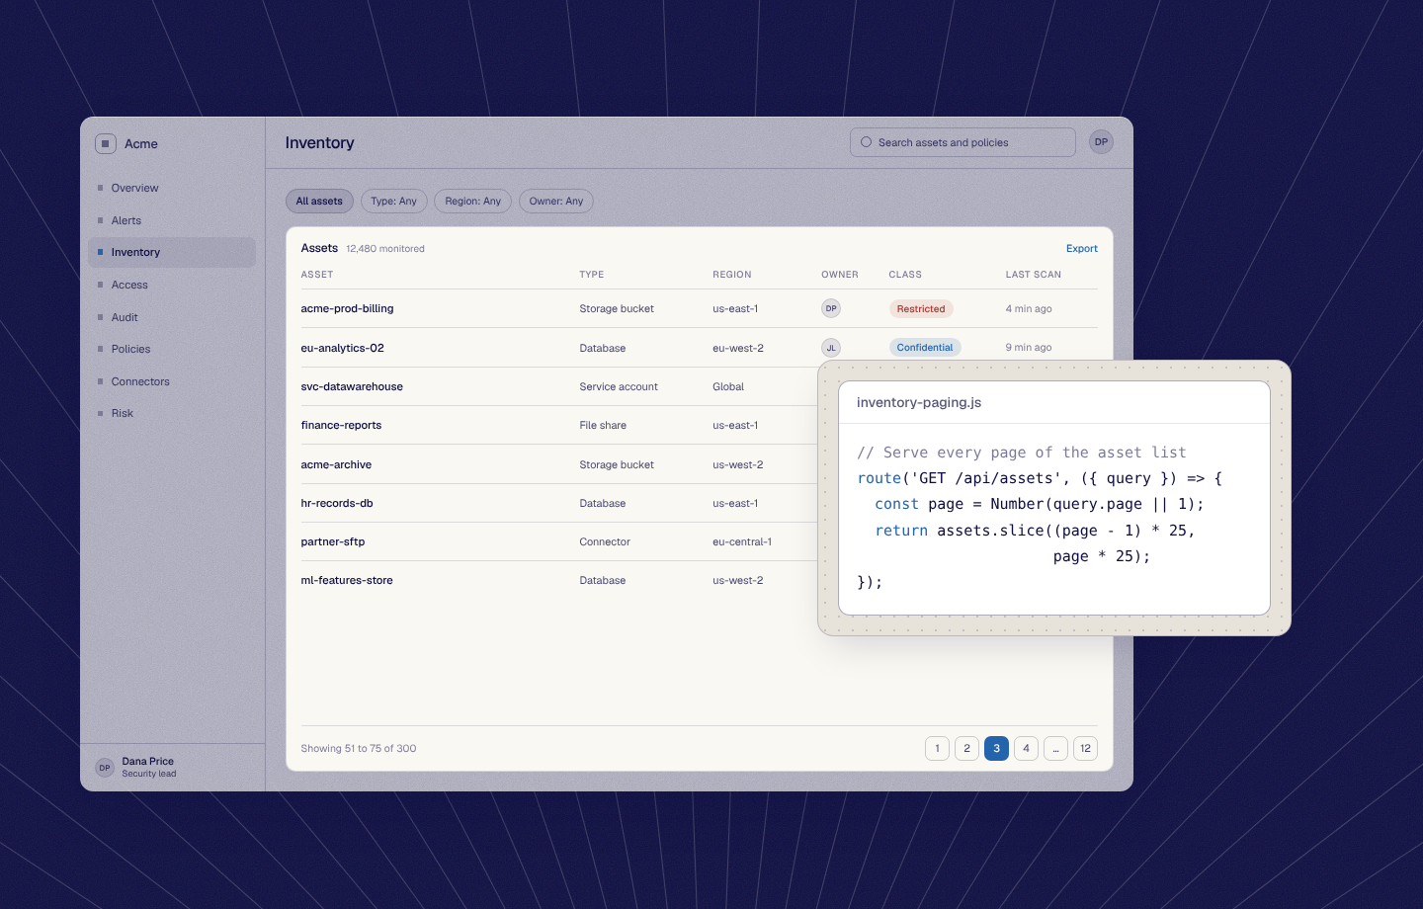Toggle the All assets filter chip
The width and height of the screenshot is (1423, 909).
click(x=319, y=202)
